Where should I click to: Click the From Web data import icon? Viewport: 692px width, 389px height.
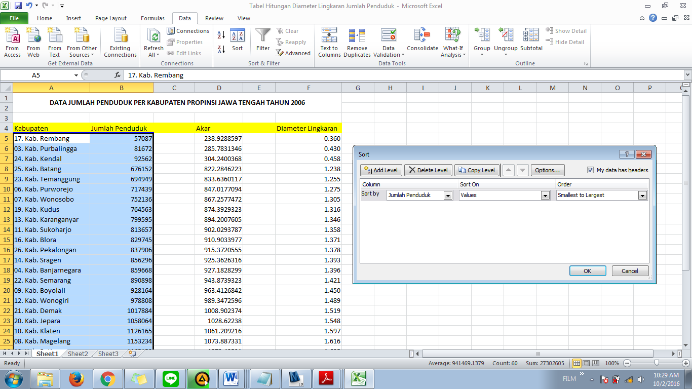33,43
